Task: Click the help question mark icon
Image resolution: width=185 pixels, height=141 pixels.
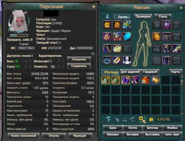Action: pos(93,54)
